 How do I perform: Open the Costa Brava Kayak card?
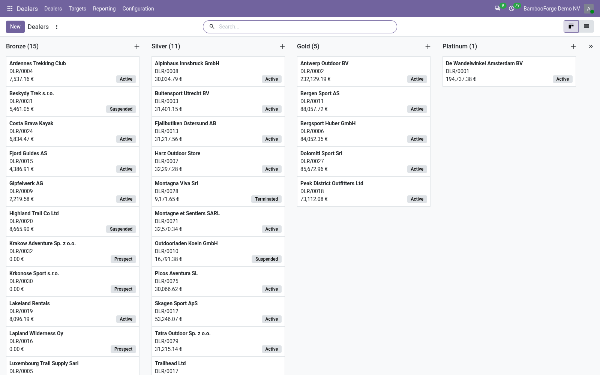(x=73, y=131)
